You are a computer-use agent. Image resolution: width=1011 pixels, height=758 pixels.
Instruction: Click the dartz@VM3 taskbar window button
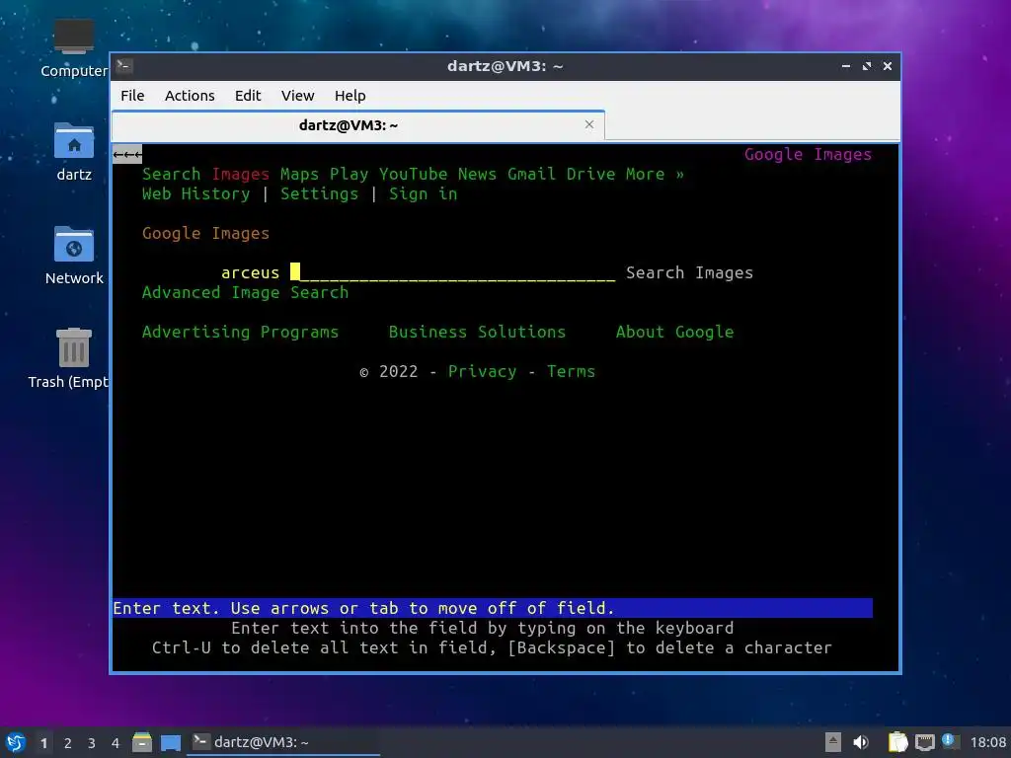[x=283, y=742]
